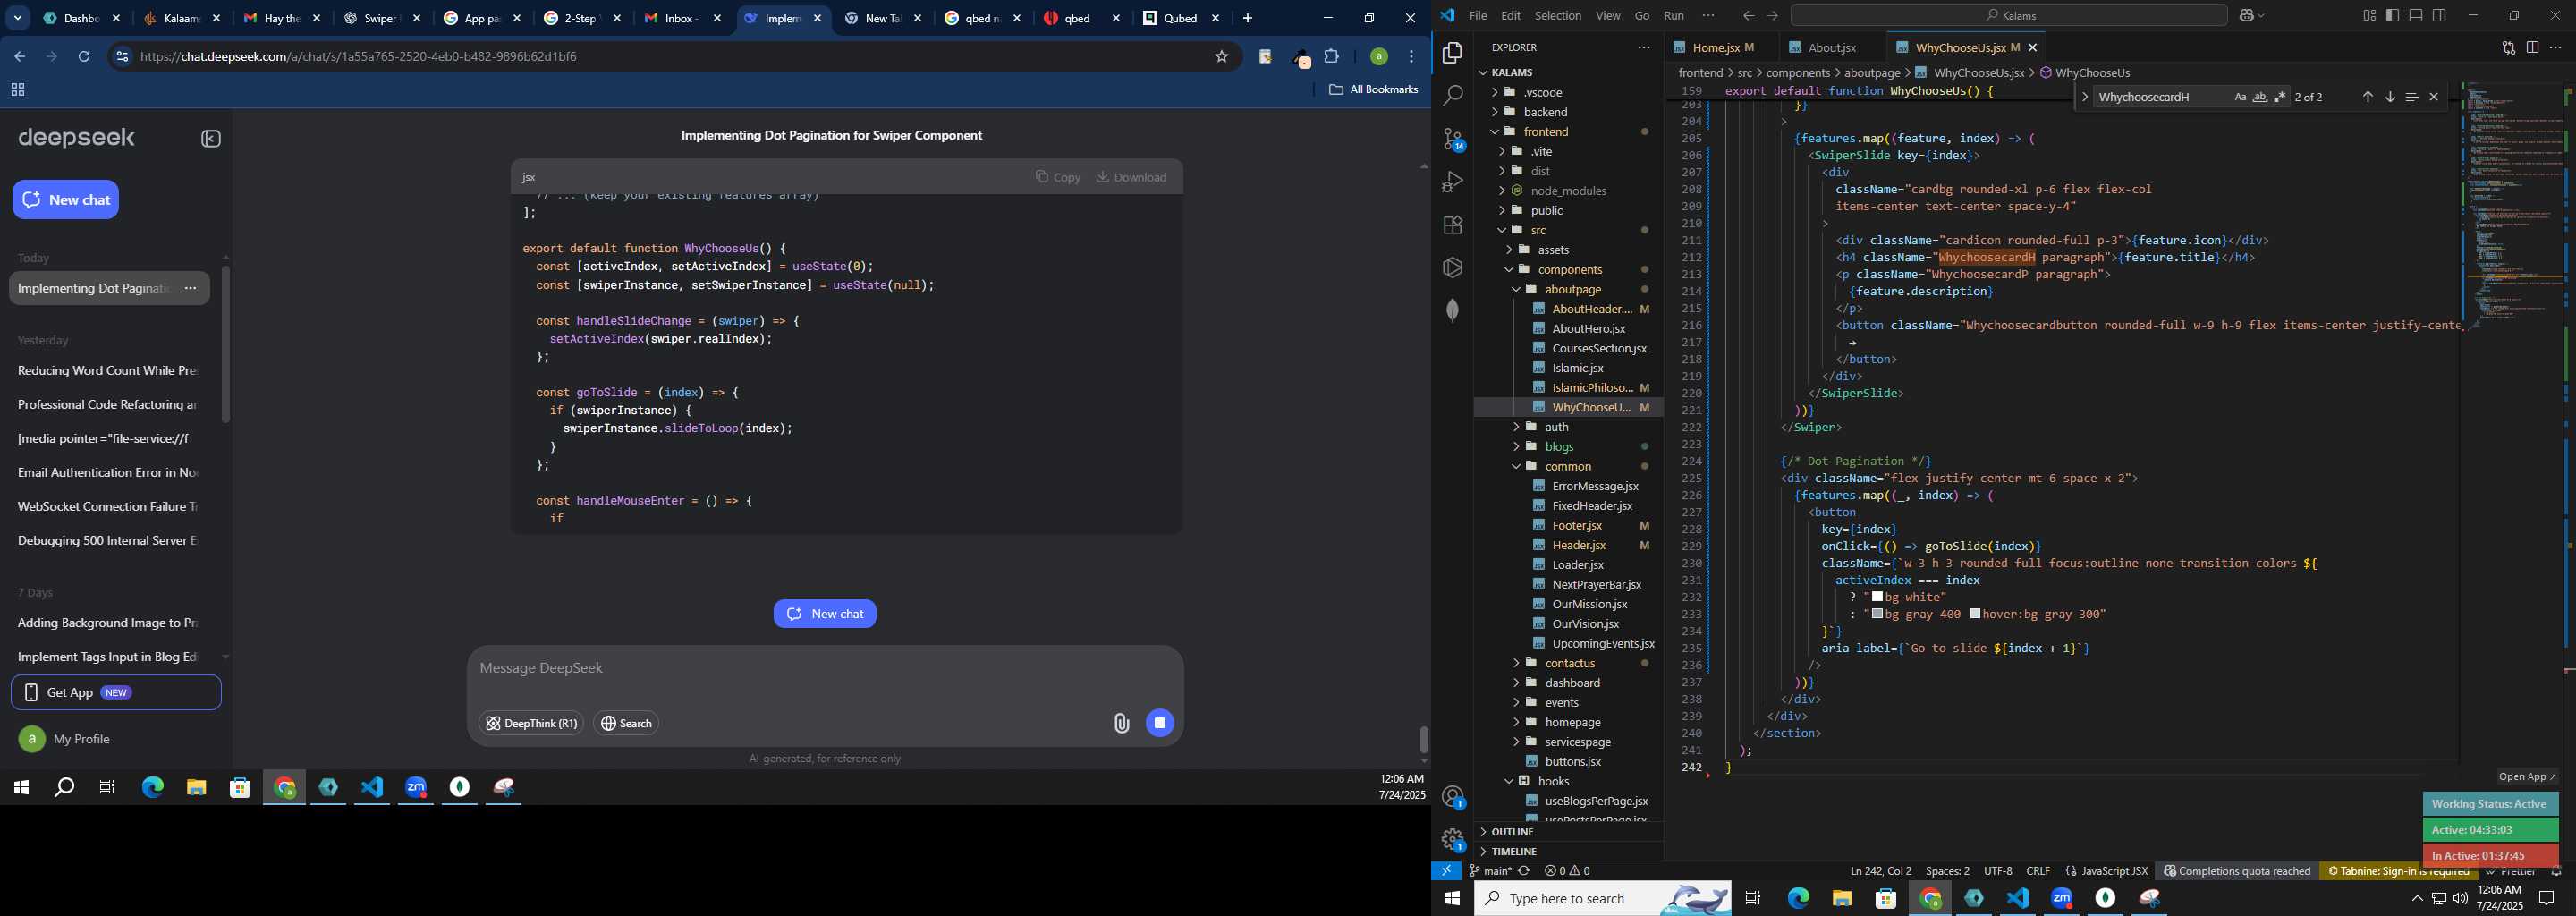The height and width of the screenshot is (916, 2576).
Task: Close the find widget
Action: click(2434, 97)
